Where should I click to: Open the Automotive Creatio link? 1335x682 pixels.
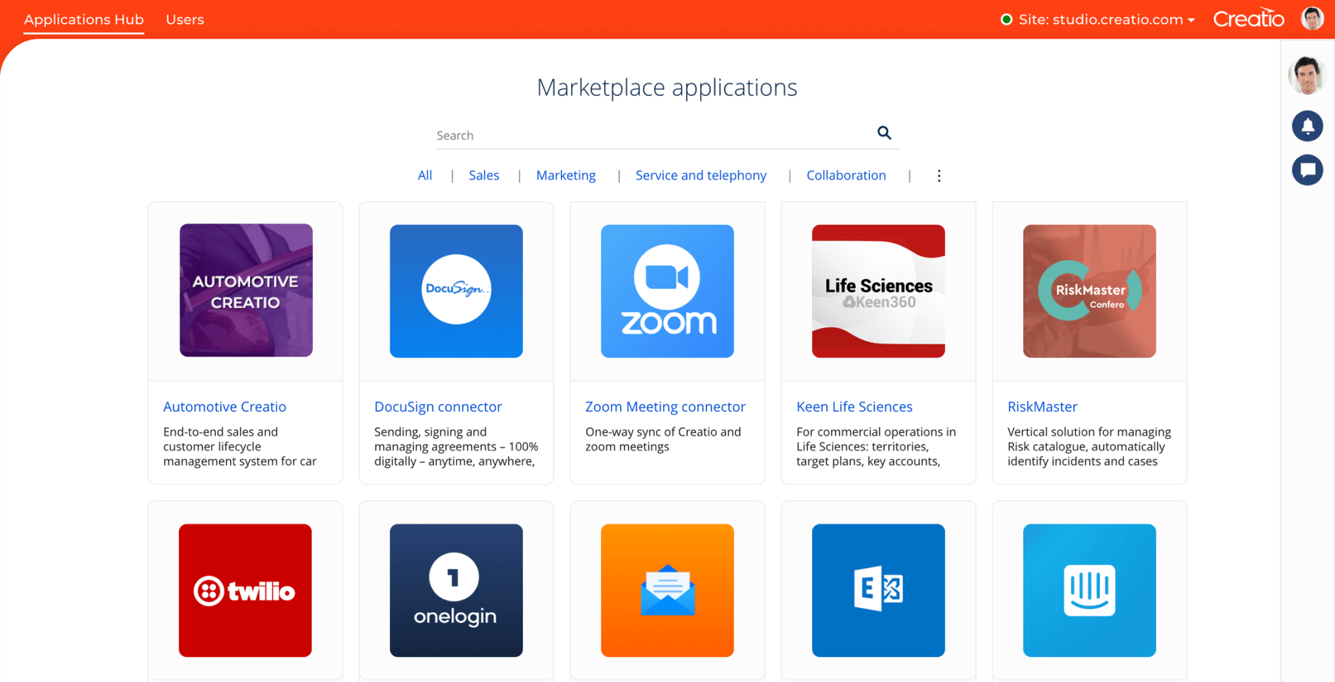tap(224, 406)
